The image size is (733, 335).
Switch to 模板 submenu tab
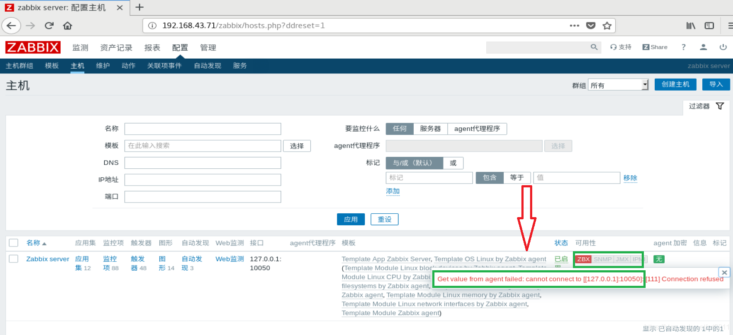[51, 66]
